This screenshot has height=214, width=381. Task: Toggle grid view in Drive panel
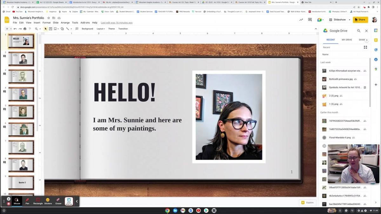(365, 47)
